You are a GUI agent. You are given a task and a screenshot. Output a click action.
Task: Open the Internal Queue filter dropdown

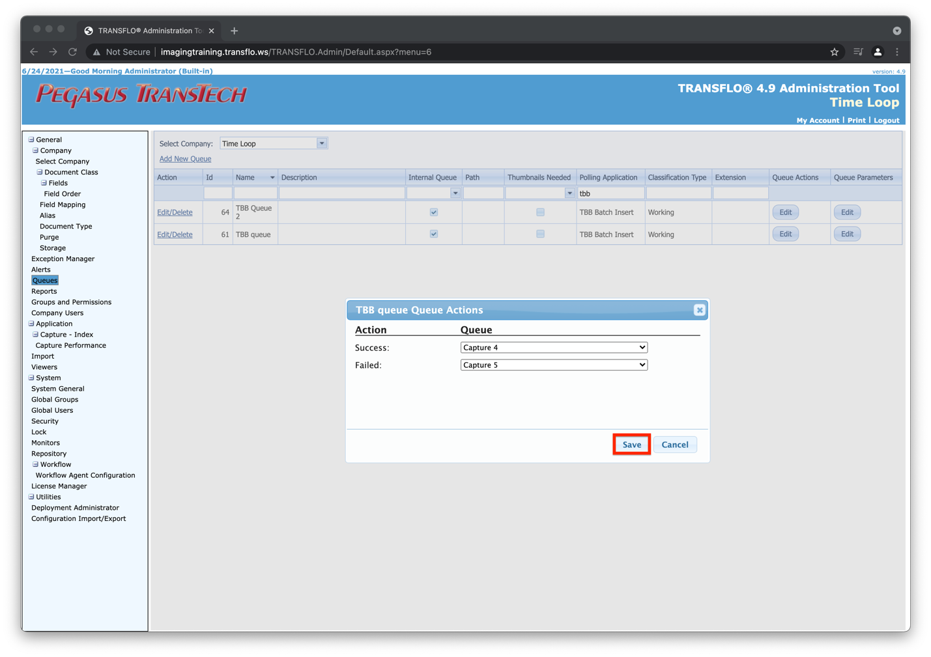click(x=455, y=193)
